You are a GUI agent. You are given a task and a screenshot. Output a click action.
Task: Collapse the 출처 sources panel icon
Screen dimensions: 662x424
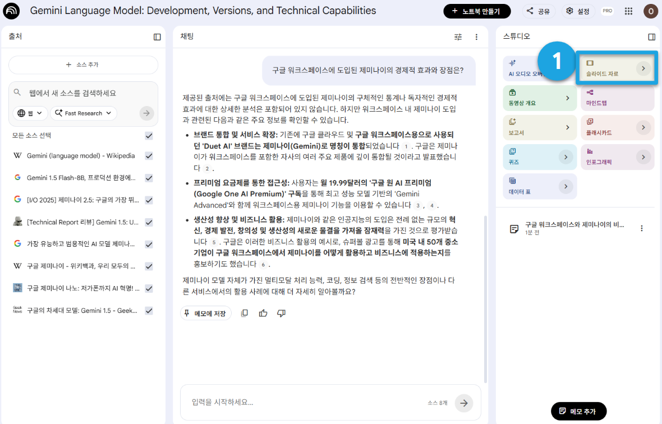point(157,37)
